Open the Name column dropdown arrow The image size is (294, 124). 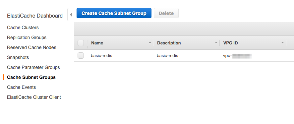click(x=150, y=43)
